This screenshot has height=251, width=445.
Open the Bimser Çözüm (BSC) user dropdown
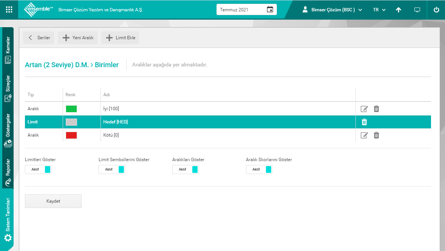[332, 10]
